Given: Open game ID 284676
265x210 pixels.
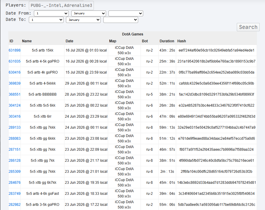Looking at the screenshot, I should tap(15, 183).
